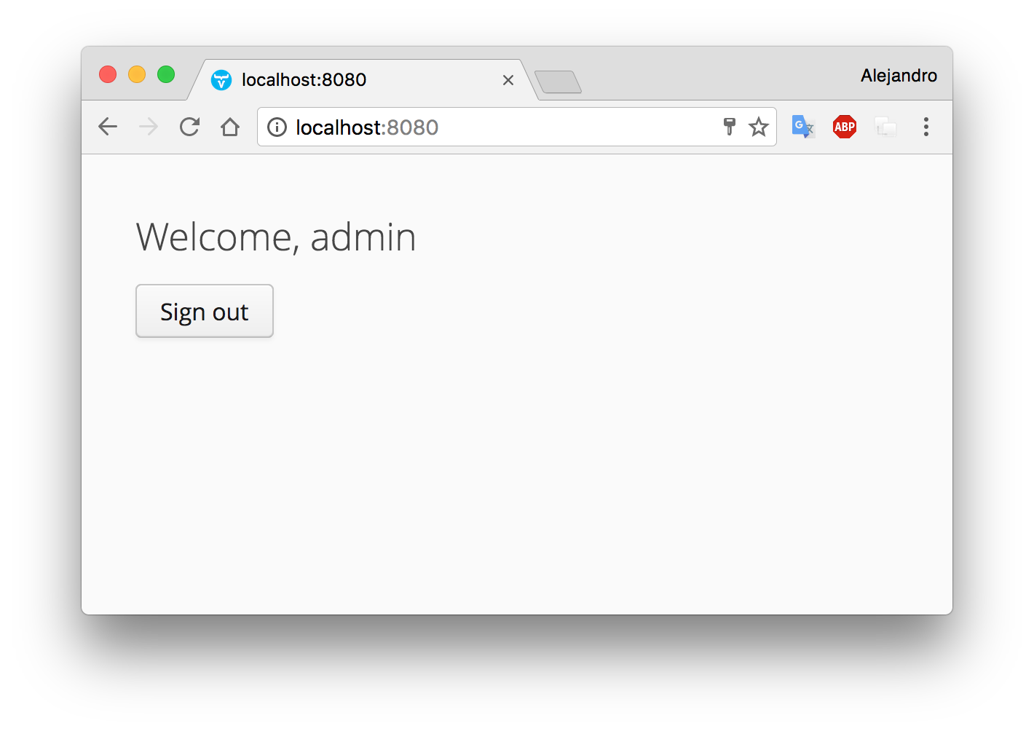View site information icon in address bar
This screenshot has height=731, width=1034.
[x=277, y=127]
